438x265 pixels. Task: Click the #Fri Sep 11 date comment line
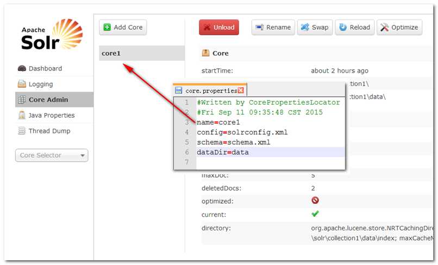pyautogui.click(x=260, y=112)
